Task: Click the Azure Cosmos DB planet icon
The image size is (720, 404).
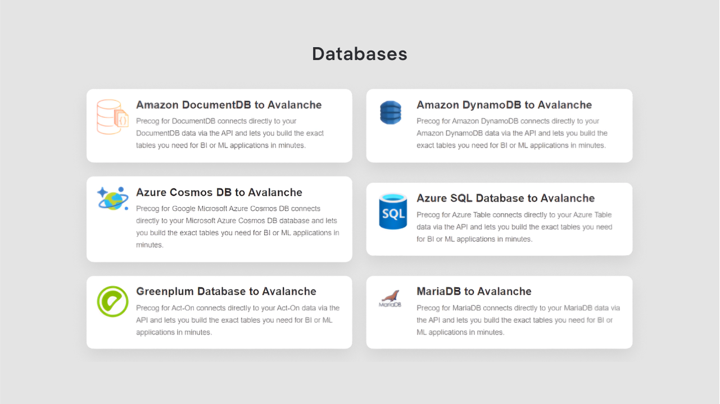Action: tap(113, 199)
